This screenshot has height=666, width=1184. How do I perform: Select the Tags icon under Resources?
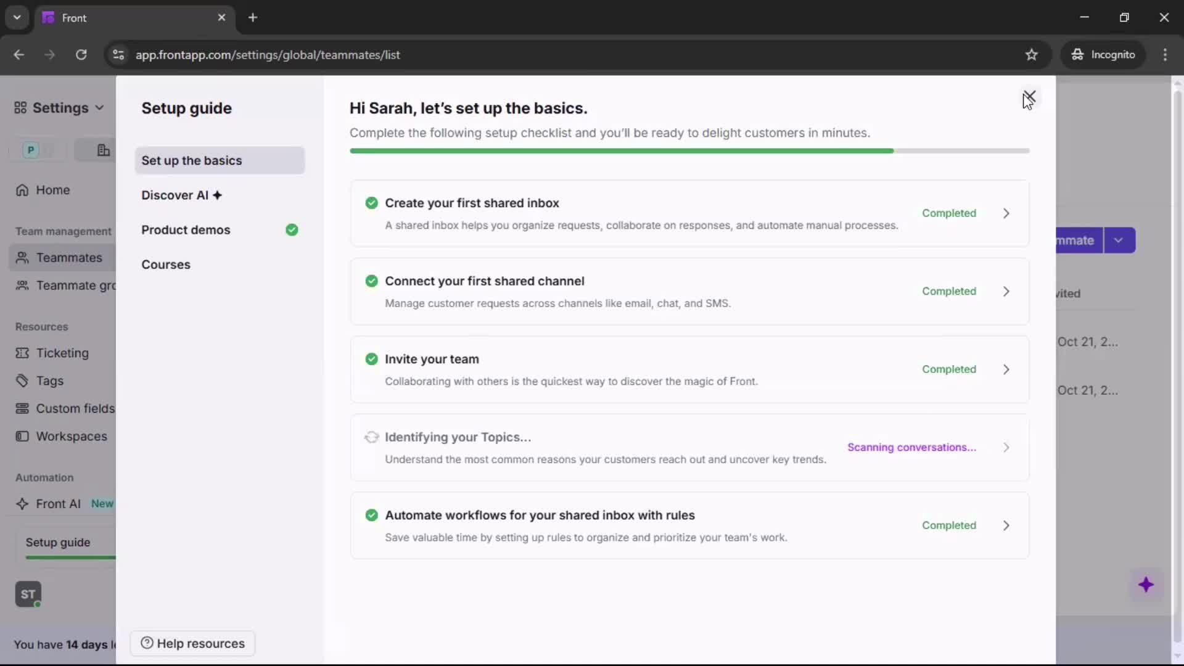[22, 380]
